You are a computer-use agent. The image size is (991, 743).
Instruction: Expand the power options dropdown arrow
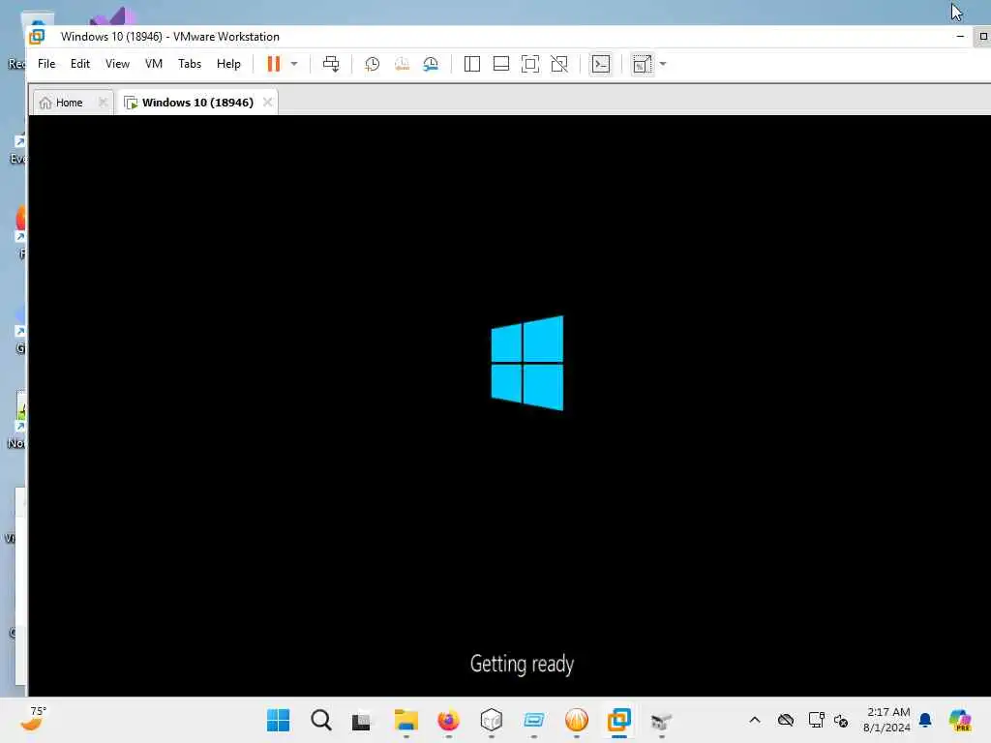(294, 64)
